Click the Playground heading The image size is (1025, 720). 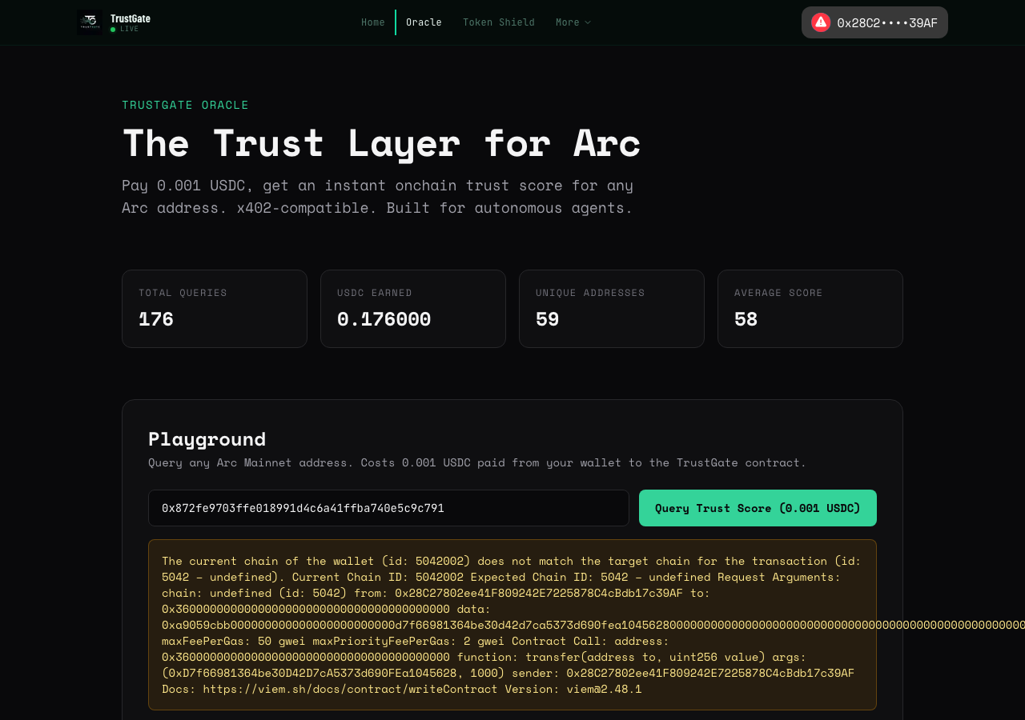point(207,439)
